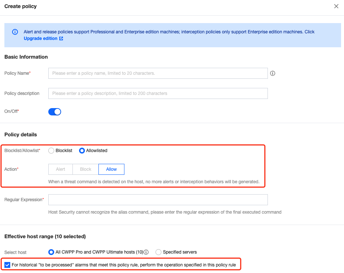
Task: Click the Policy Name input field
Action: coord(158,73)
